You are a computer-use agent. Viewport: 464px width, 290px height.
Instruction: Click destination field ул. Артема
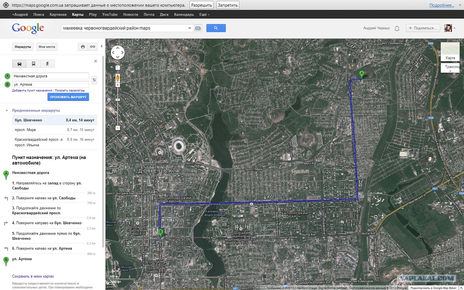51,84
